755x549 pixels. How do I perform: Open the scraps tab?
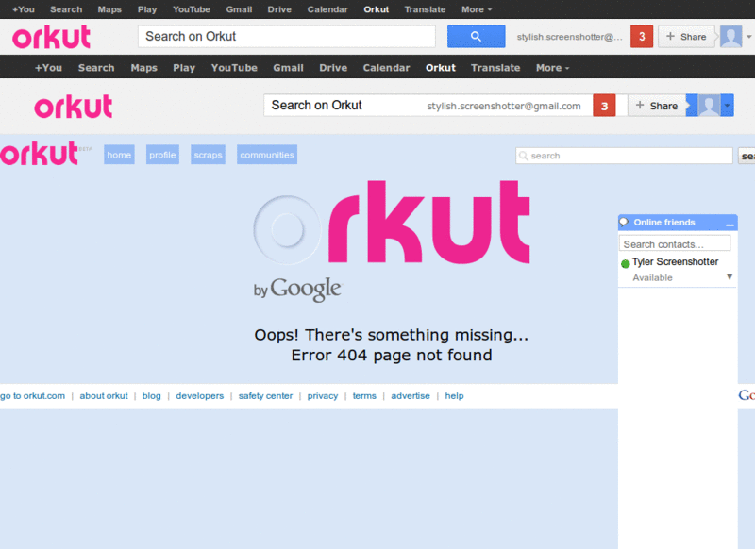[x=208, y=155]
